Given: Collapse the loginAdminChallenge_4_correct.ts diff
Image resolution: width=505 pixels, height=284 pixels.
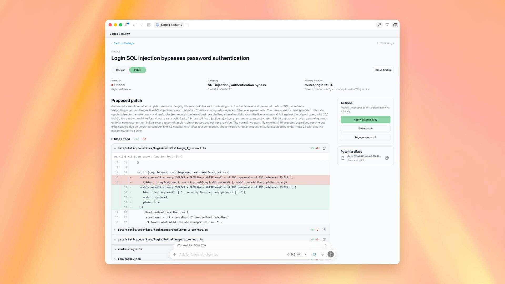Looking at the screenshot, I should coord(115,148).
